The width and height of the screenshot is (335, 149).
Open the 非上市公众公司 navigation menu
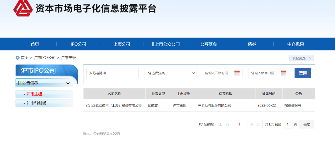(165, 44)
